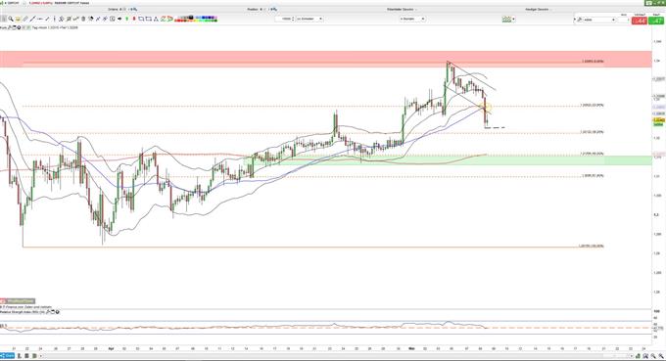Pick the pencil drawing tool

pos(25,19)
